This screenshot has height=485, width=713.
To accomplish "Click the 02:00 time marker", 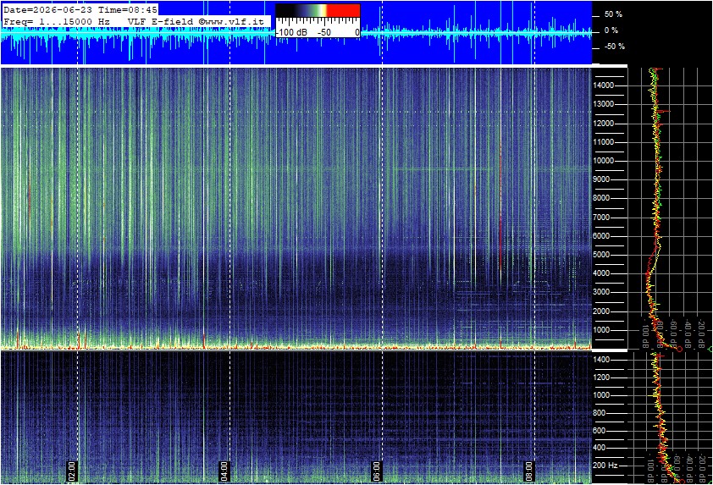I will [x=72, y=471].
